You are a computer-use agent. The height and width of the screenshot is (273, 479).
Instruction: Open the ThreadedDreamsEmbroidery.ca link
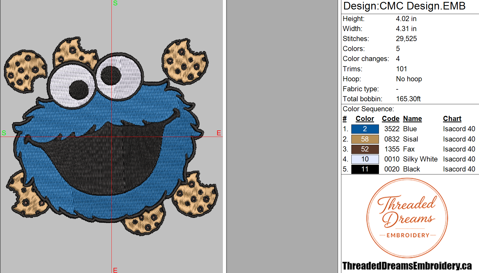(x=407, y=266)
